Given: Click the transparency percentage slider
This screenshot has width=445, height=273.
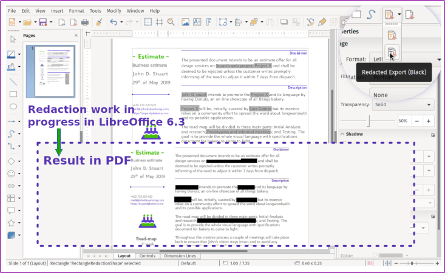Looking at the screenshot, I should [x=369, y=121].
